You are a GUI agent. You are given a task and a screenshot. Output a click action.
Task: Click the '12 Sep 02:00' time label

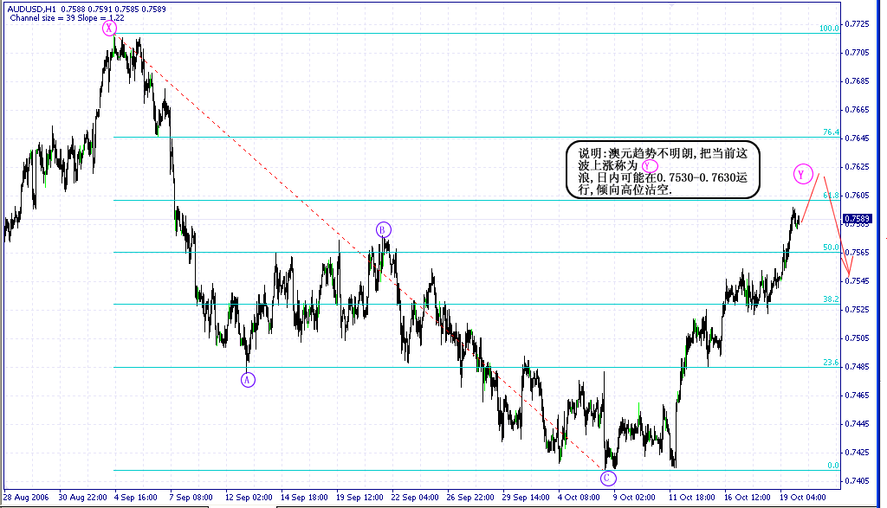tap(249, 498)
